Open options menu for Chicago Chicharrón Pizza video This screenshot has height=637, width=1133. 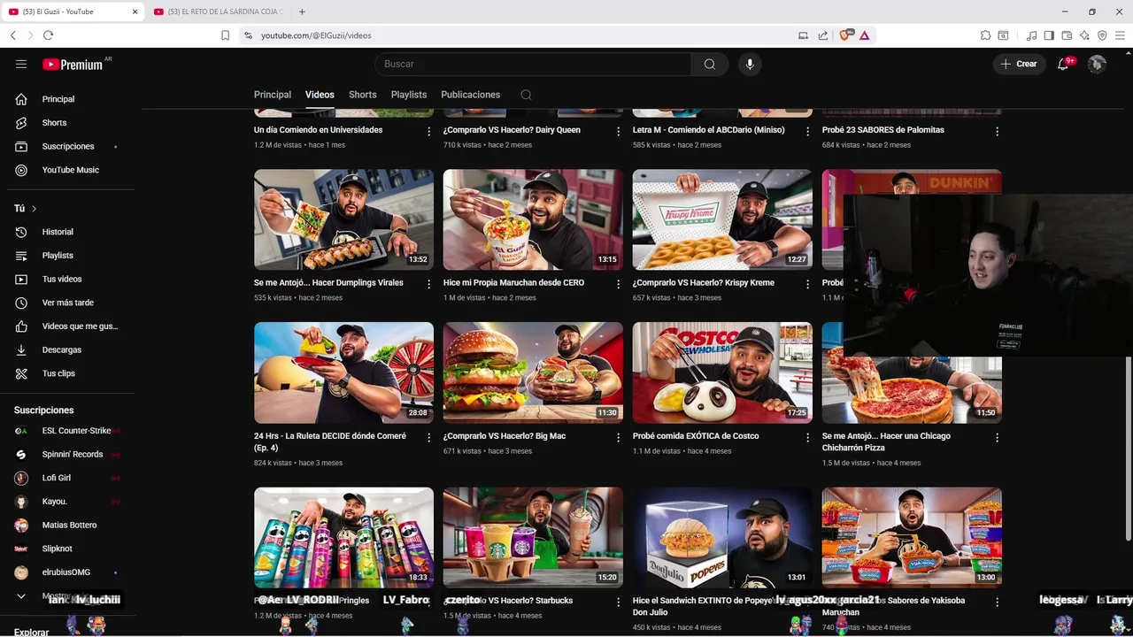pos(997,437)
